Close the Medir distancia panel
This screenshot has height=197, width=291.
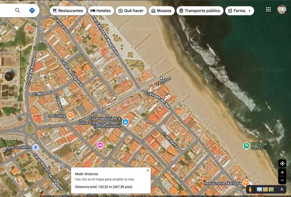click(x=148, y=170)
